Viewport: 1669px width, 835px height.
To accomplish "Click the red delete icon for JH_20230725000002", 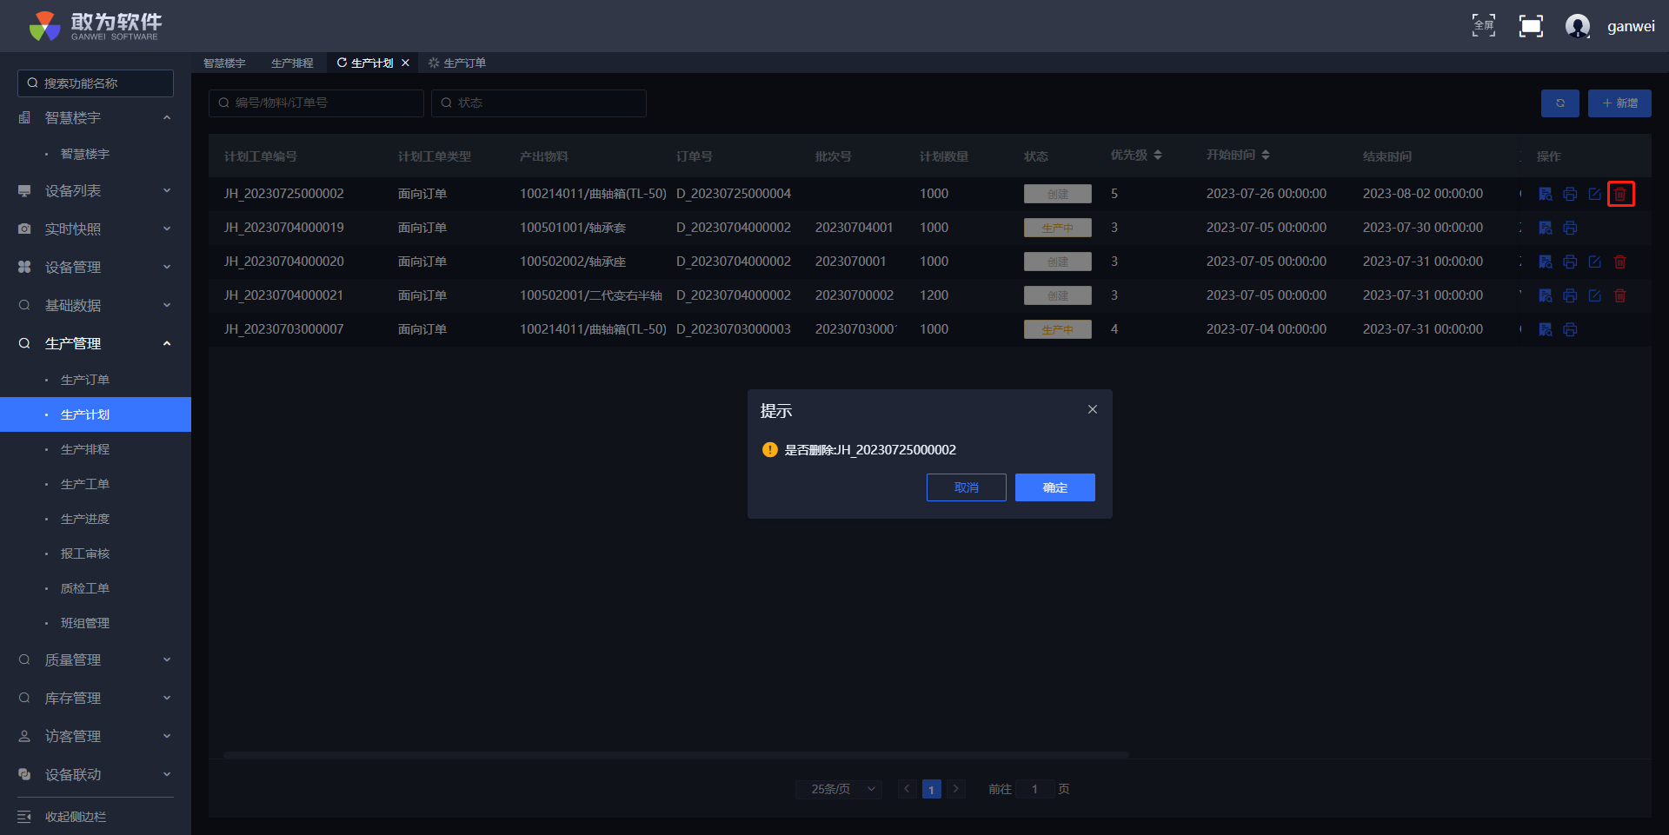I will (1620, 194).
